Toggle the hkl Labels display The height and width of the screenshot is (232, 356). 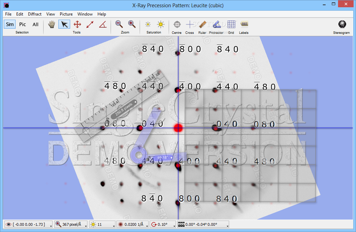244,24
